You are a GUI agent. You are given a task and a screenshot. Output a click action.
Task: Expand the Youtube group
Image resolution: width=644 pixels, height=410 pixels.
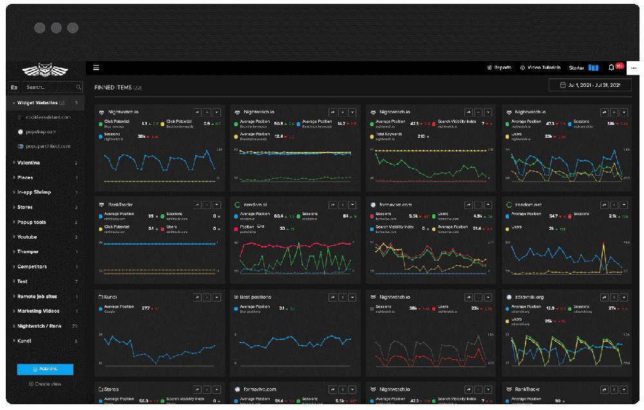click(x=14, y=237)
